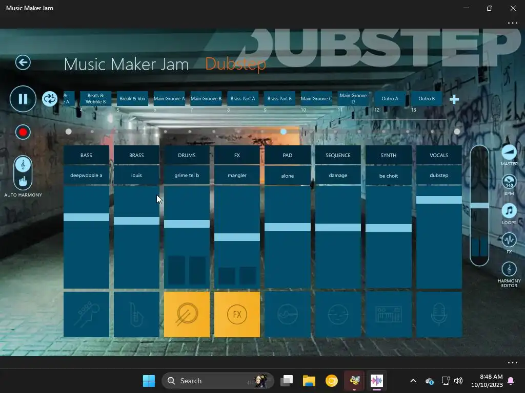Click the master volume slider handle

coord(479,206)
